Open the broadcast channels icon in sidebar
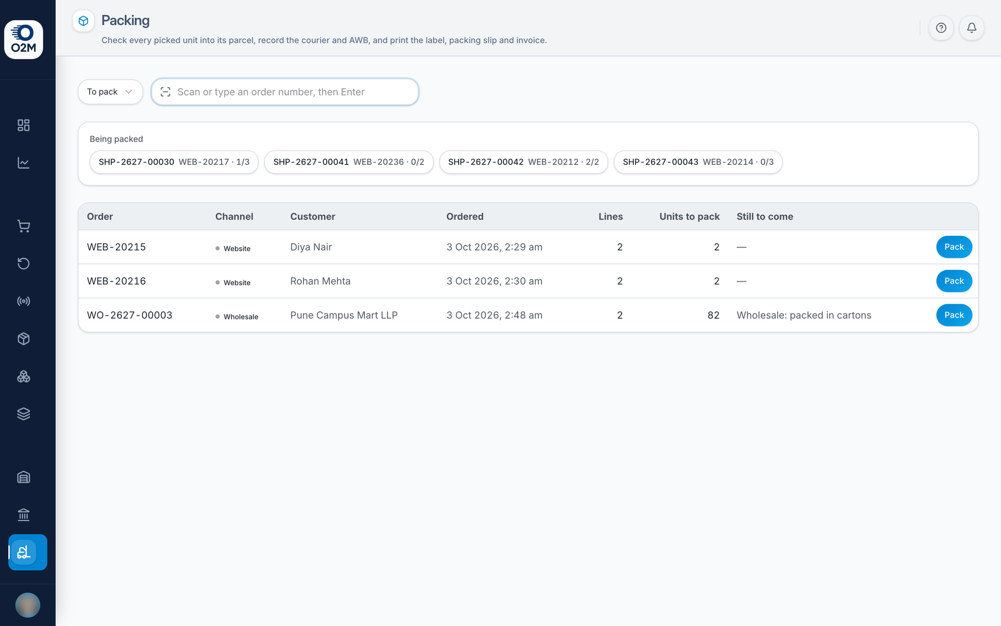The image size is (1001, 626). pyautogui.click(x=23, y=301)
